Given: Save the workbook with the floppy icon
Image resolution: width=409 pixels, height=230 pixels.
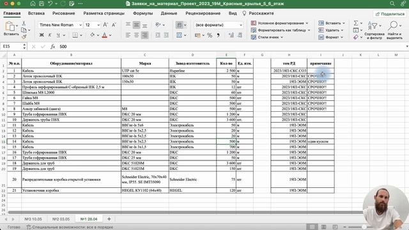Looking at the screenshot, I should pos(41,4).
